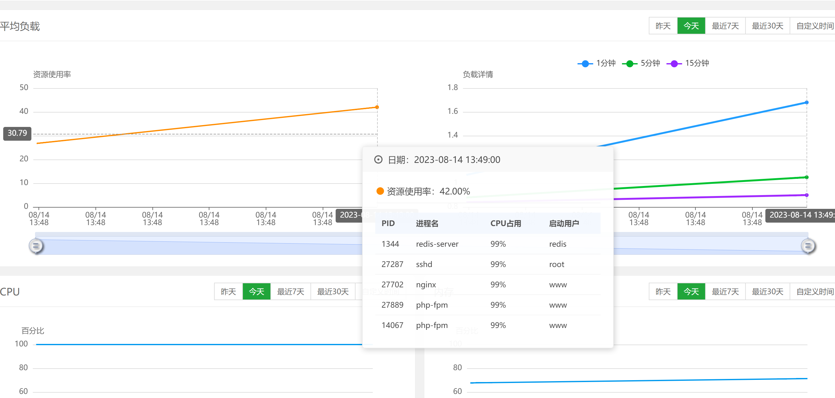Click PID 27889 in the process table
The width and height of the screenshot is (835, 398).
pos(392,305)
